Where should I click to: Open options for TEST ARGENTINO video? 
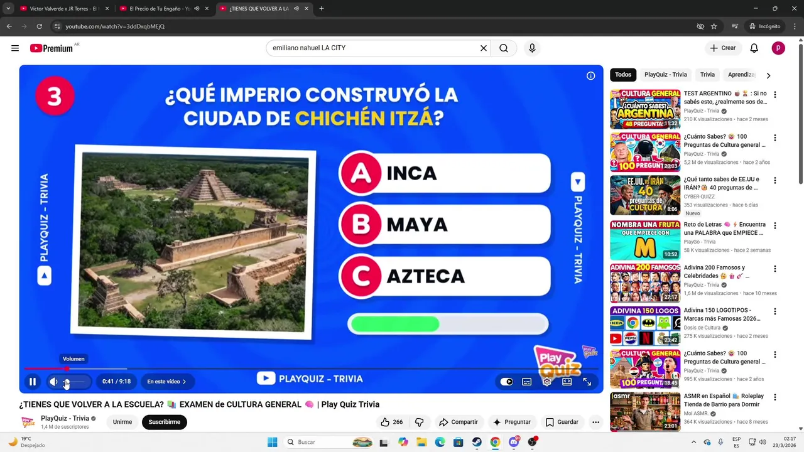pyautogui.click(x=775, y=95)
